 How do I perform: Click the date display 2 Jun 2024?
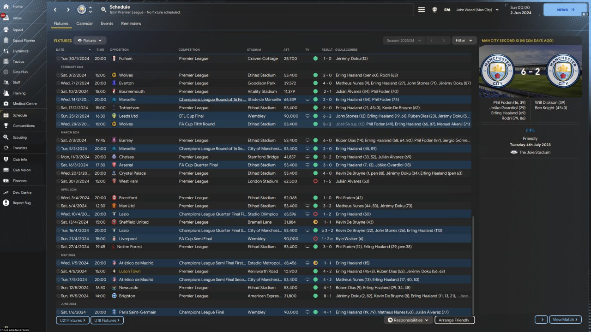[x=520, y=10]
